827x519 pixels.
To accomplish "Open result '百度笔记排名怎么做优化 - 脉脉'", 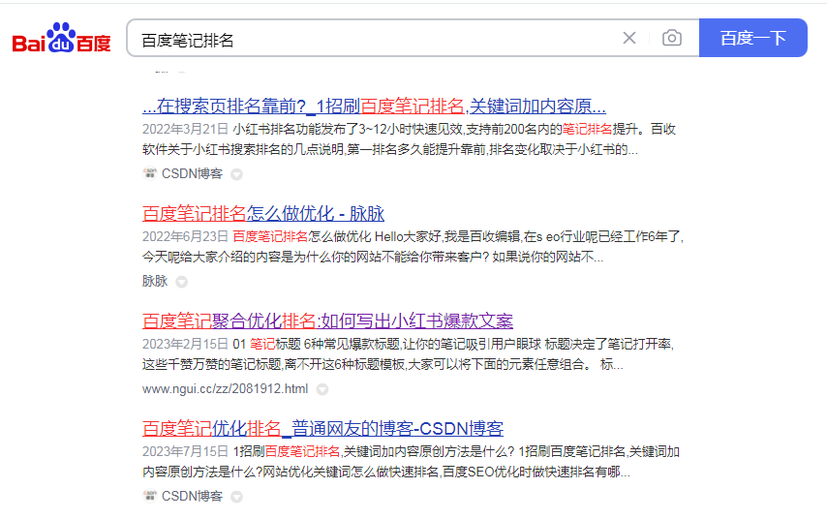I will (x=263, y=214).
